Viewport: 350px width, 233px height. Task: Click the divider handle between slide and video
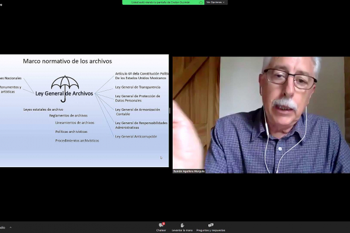tap(170, 111)
